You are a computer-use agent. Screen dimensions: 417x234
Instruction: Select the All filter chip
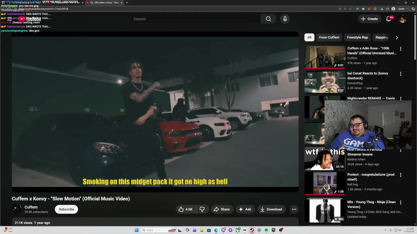pos(309,37)
